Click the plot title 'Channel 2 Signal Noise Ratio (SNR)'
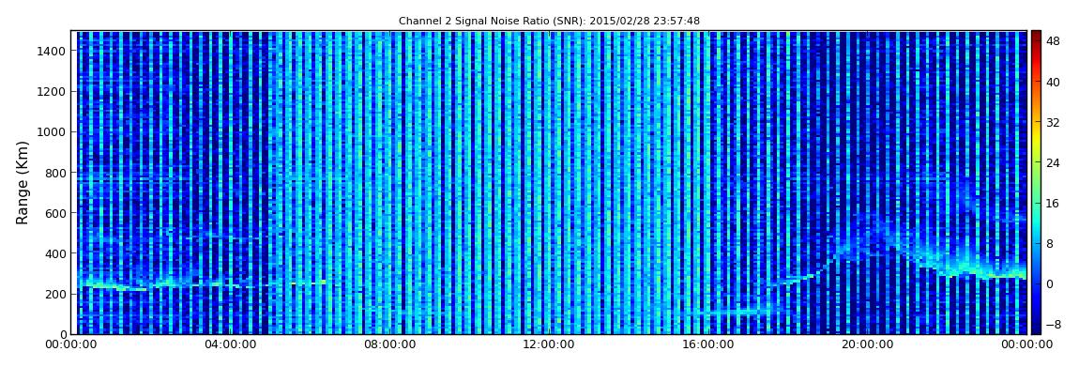 (549, 22)
